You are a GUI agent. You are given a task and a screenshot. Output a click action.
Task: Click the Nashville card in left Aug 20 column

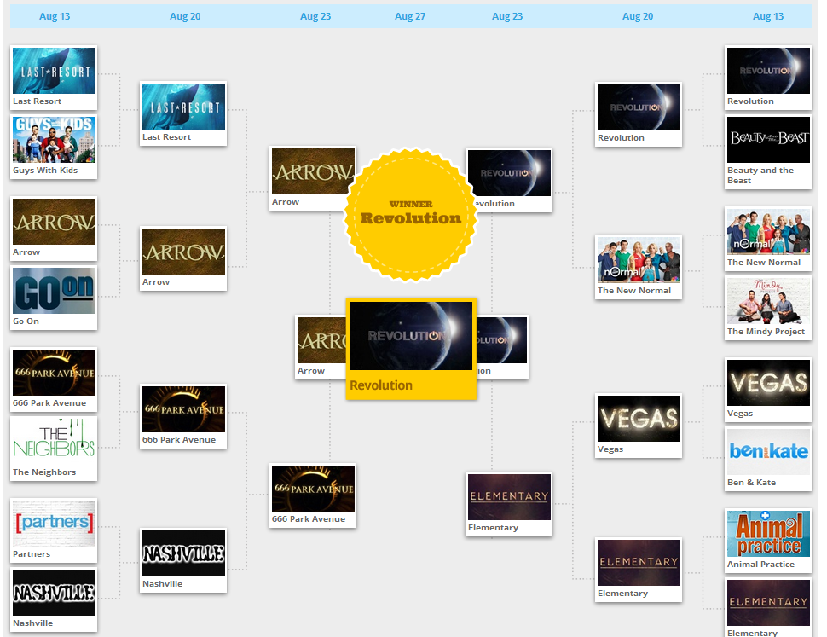click(x=183, y=560)
